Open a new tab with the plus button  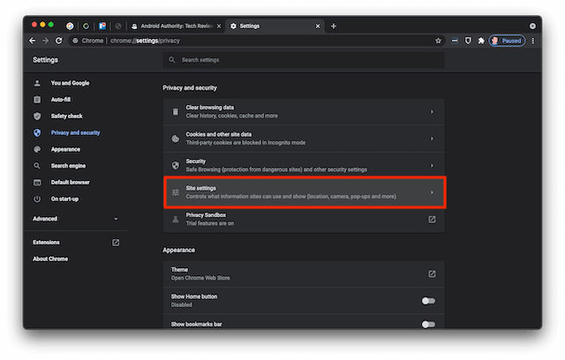334,26
